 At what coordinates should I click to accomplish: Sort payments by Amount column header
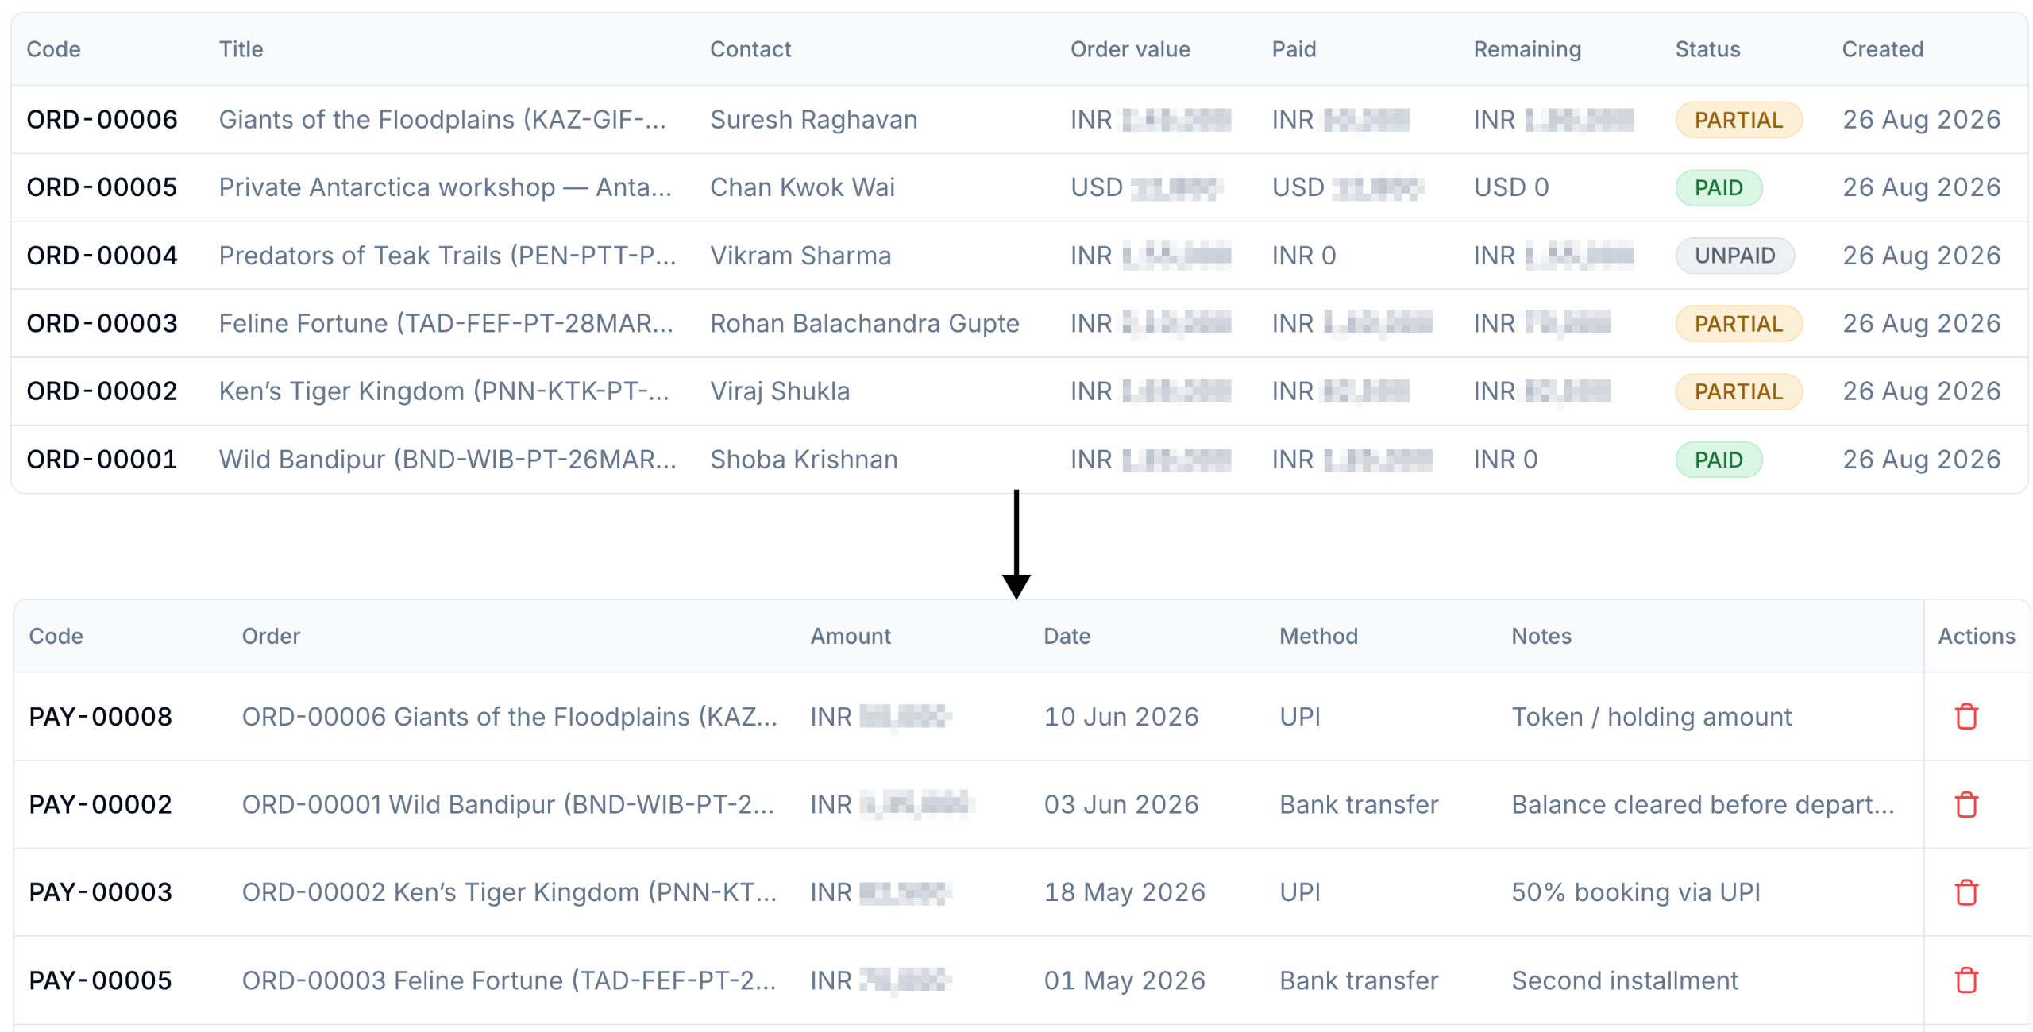[850, 636]
